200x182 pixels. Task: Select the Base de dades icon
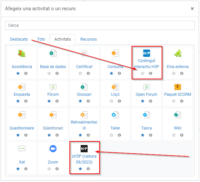(x=53, y=53)
